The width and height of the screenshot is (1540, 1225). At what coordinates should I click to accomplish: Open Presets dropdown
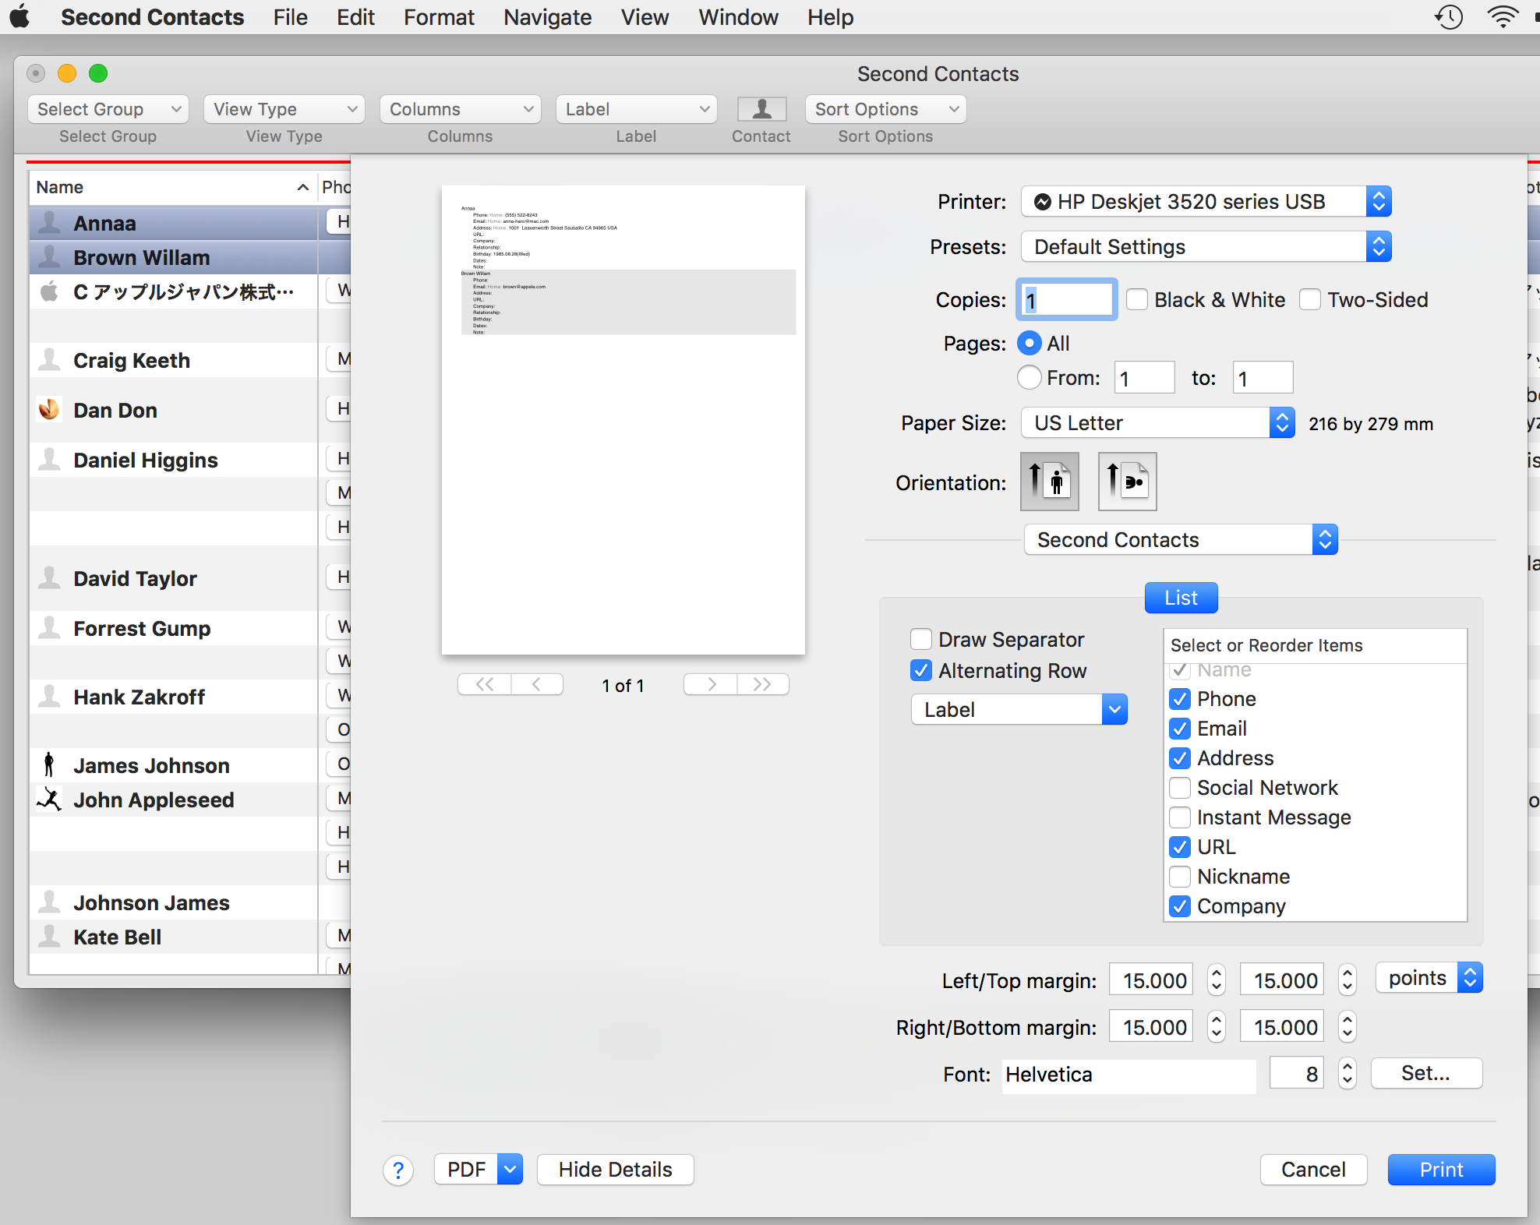1206,246
